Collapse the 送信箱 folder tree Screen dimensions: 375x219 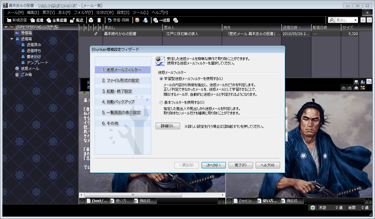point(12,39)
